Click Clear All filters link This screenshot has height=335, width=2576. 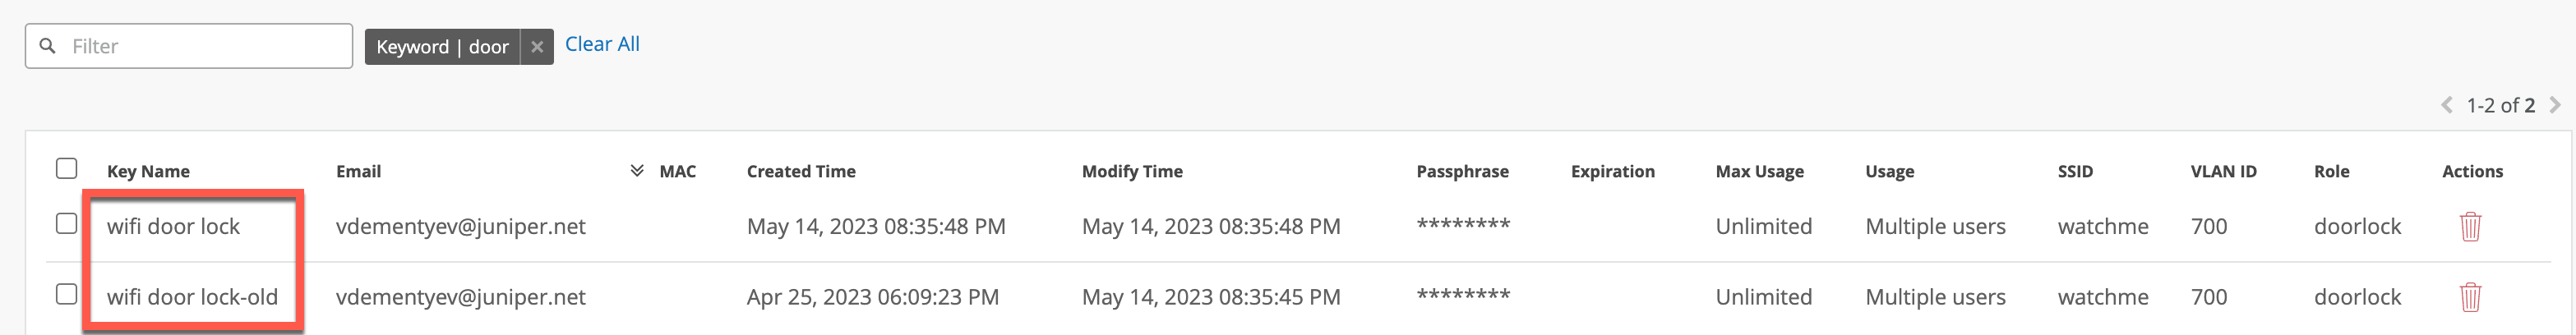[x=602, y=44]
